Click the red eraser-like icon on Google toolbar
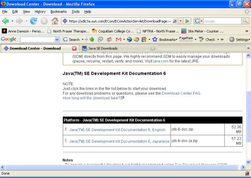 pos(109,40)
